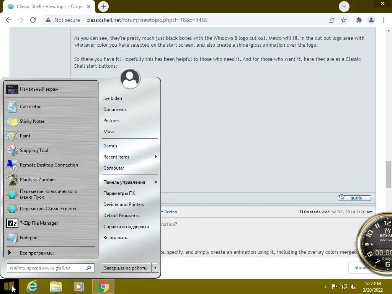Open Chrome tab search dropdown
392x294 pixels.
[x=344, y=7]
